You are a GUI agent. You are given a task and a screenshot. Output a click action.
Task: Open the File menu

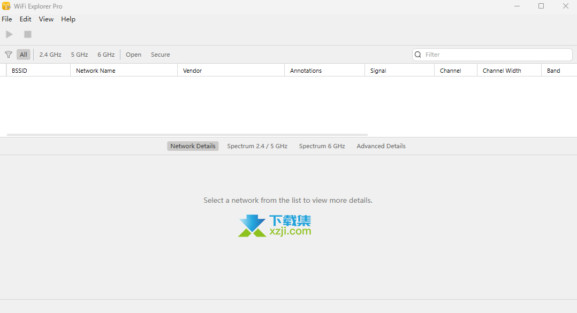pos(7,19)
